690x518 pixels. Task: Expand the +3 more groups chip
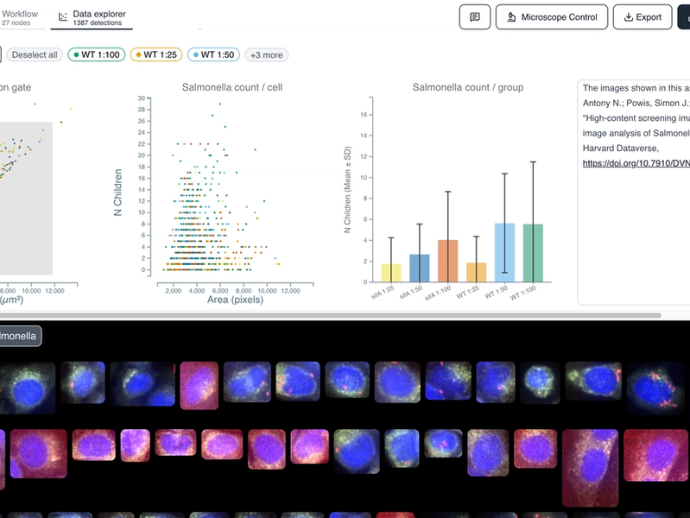coord(266,55)
